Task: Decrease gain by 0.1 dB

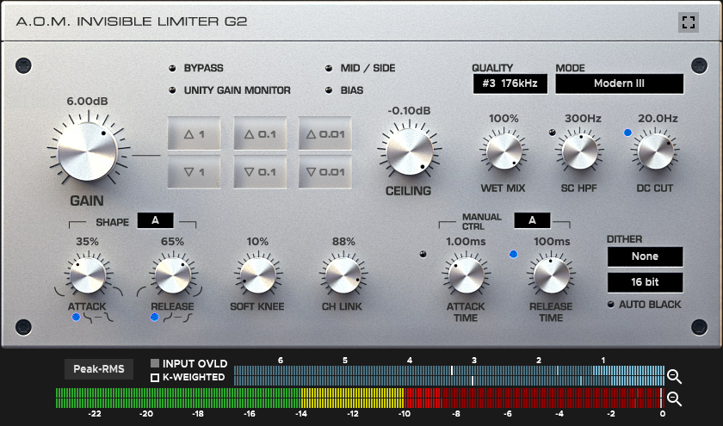Action: coord(260,172)
